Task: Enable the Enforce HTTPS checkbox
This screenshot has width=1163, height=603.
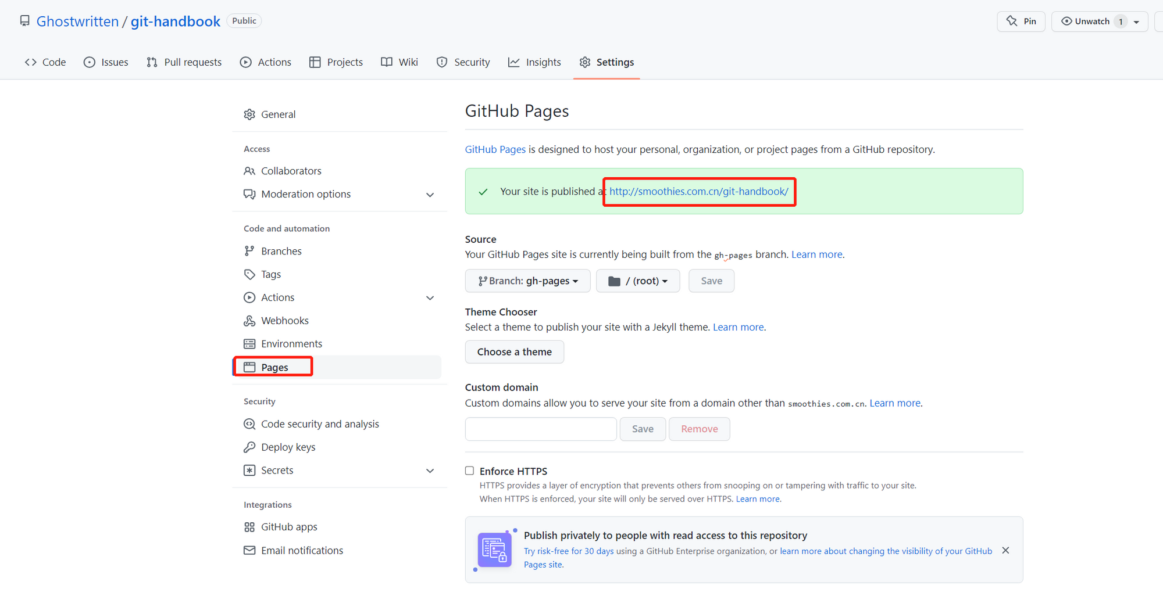Action: pos(469,471)
